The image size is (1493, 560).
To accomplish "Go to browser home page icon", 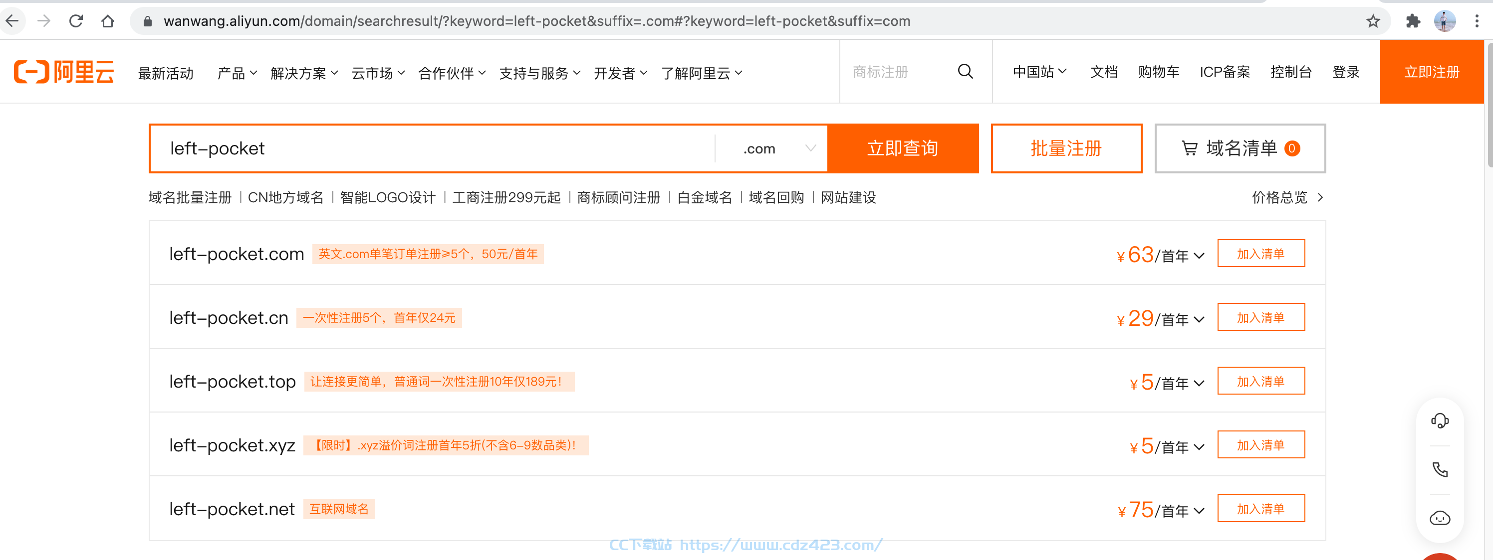I will tap(108, 21).
